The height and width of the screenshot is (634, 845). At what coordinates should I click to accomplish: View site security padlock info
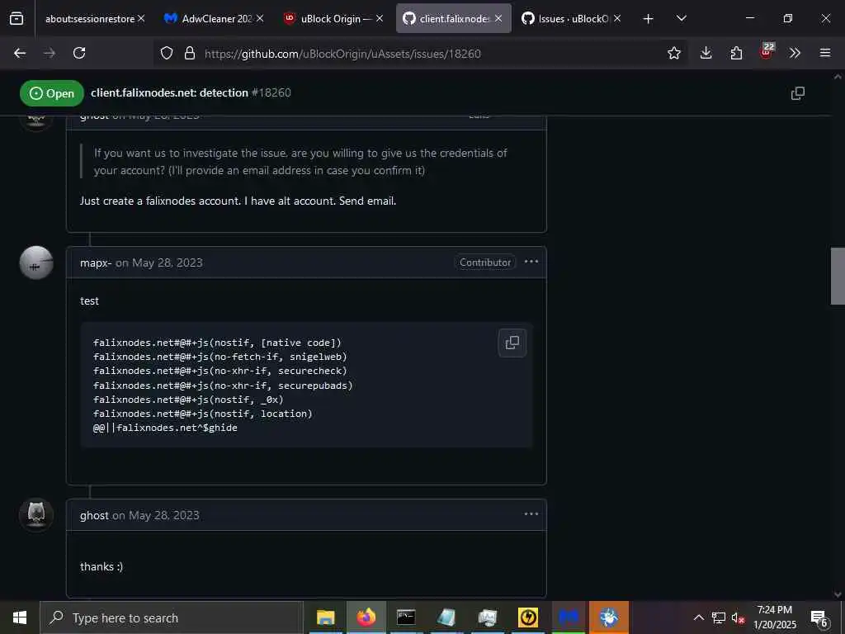coord(189,53)
